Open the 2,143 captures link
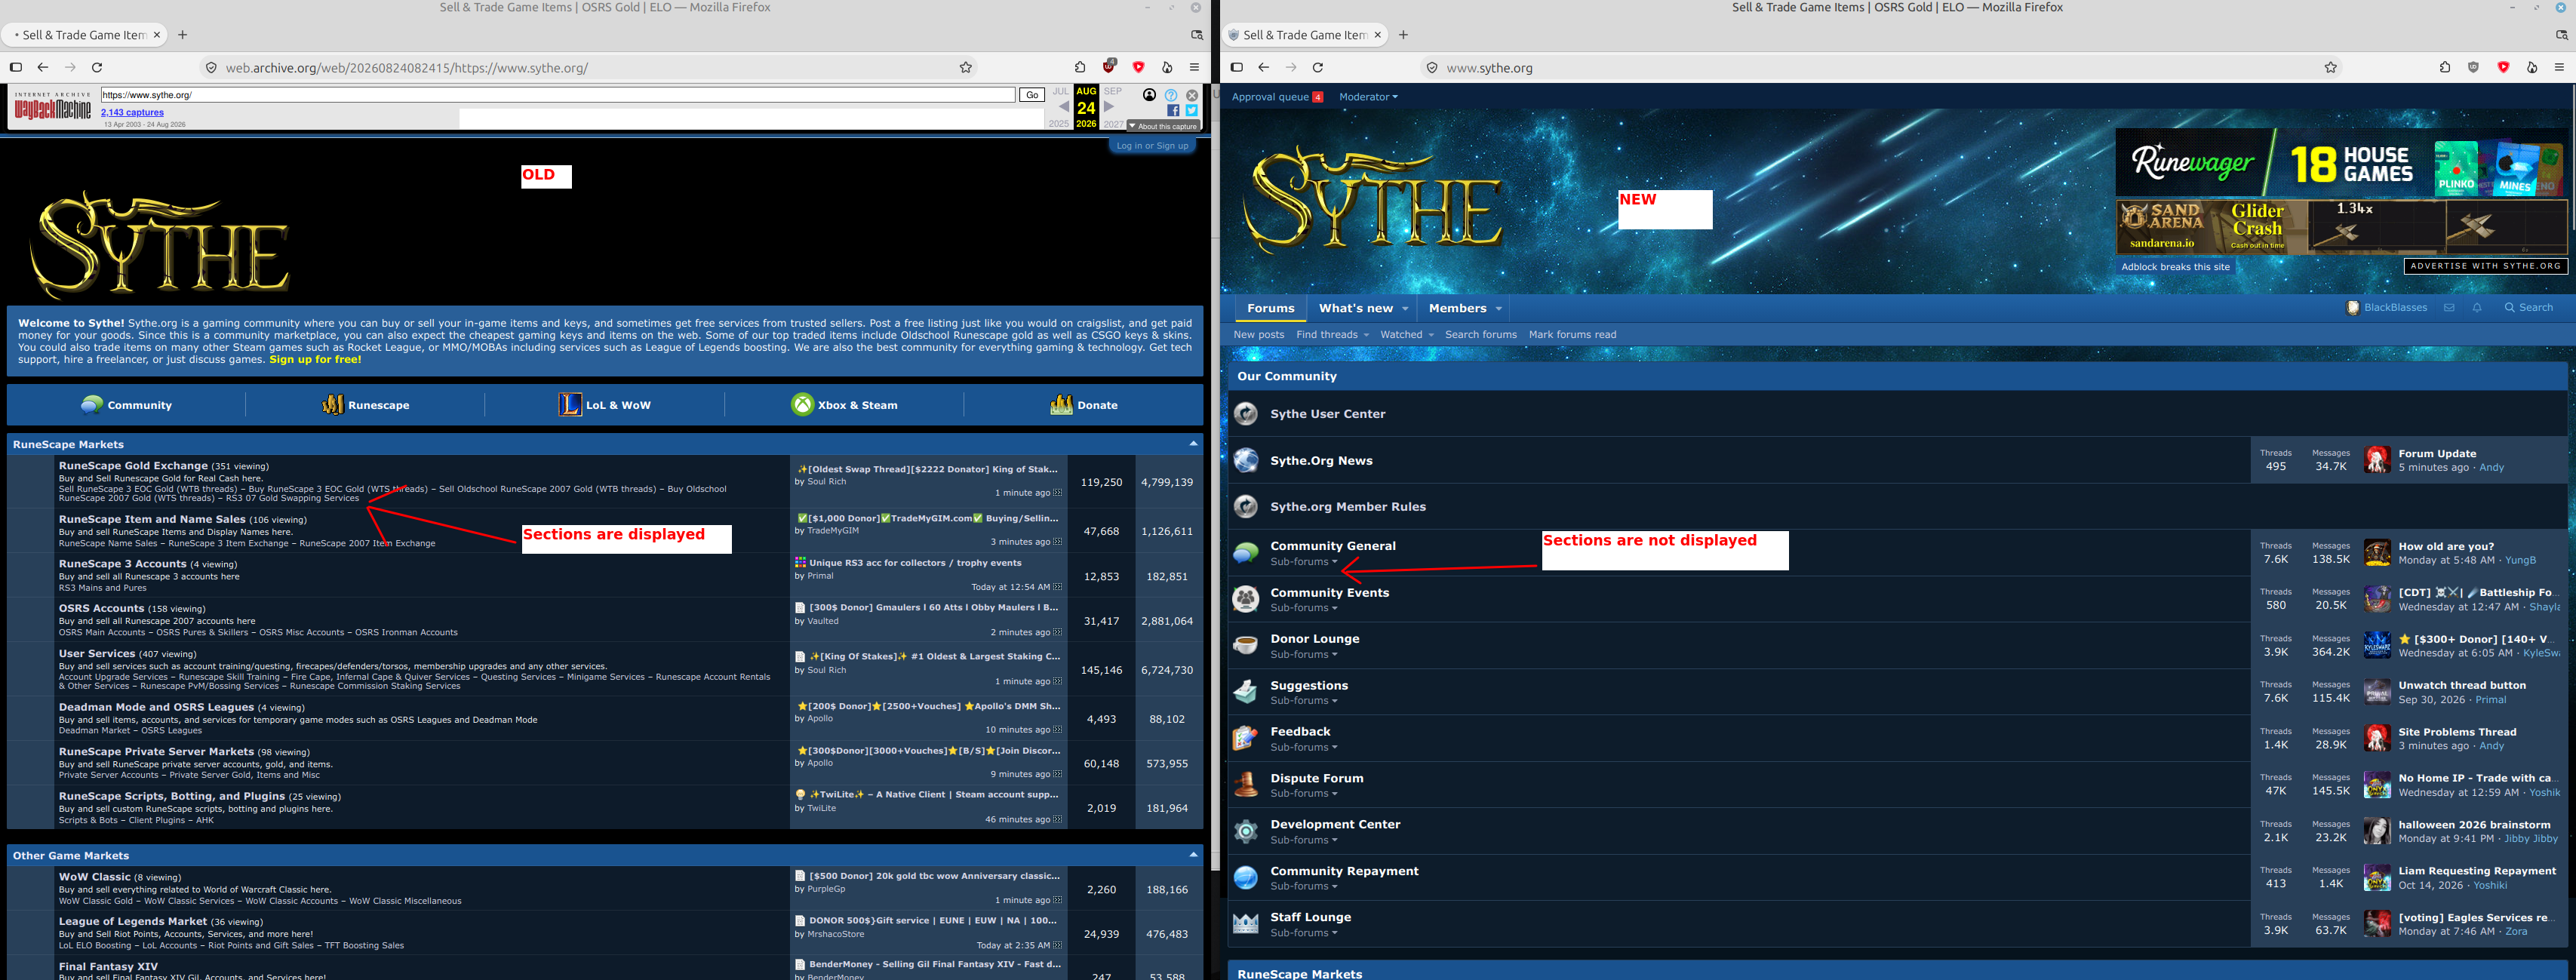Image resolution: width=2576 pixels, height=980 pixels. point(132,112)
